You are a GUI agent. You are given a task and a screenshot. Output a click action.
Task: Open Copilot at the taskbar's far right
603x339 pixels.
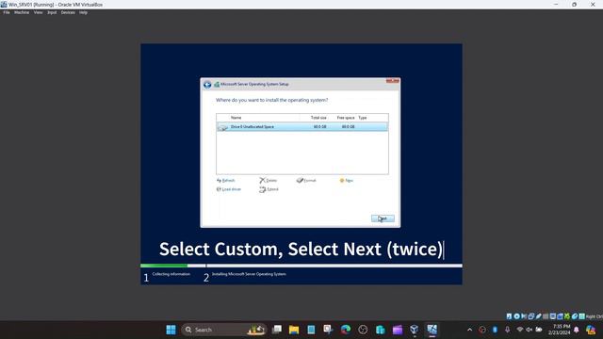(x=591, y=330)
